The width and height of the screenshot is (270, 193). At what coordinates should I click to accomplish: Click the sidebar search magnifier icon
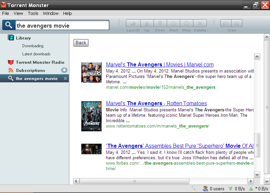[11, 78]
